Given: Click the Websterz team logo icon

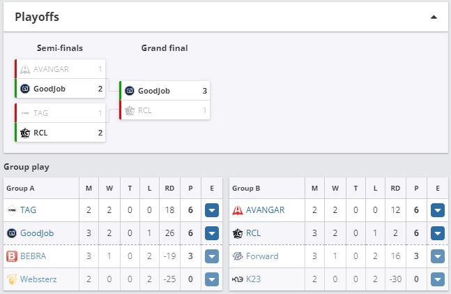Looking at the screenshot, I should coord(12,279).
